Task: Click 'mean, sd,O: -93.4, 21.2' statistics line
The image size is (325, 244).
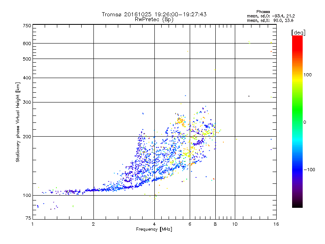Action: coord(271,16)
